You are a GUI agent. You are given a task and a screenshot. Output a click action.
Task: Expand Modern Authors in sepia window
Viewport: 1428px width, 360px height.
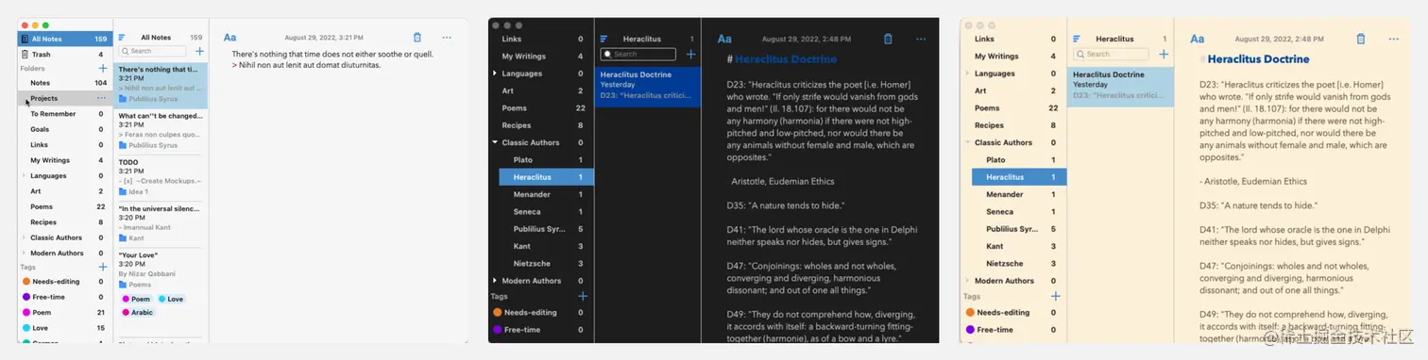tap(968, 281)
